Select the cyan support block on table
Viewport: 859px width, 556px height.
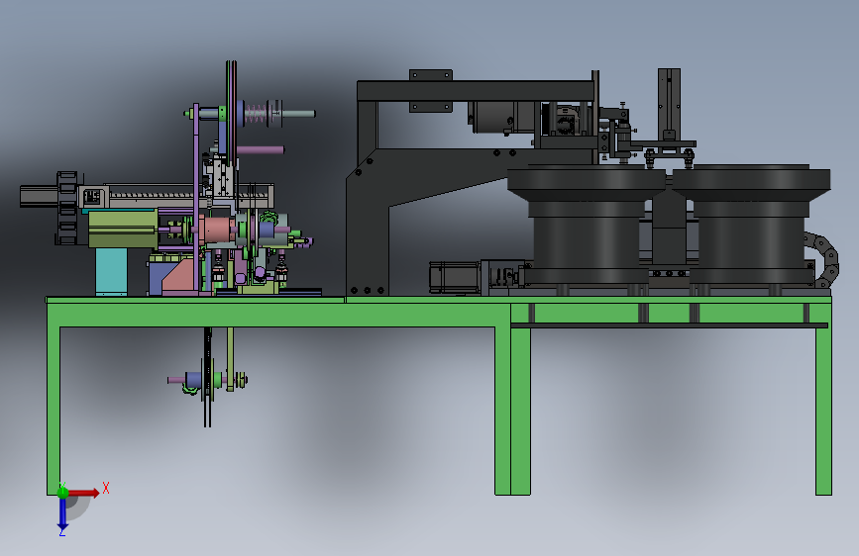click(x=111, y=271)
